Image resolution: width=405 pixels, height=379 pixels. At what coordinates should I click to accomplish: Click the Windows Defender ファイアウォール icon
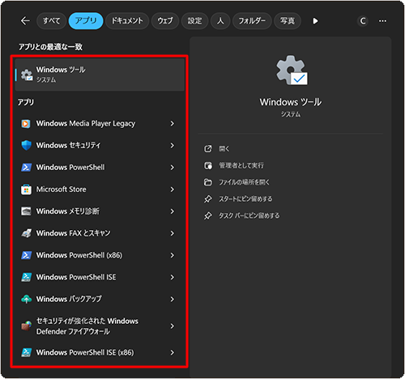coord(26,326)
